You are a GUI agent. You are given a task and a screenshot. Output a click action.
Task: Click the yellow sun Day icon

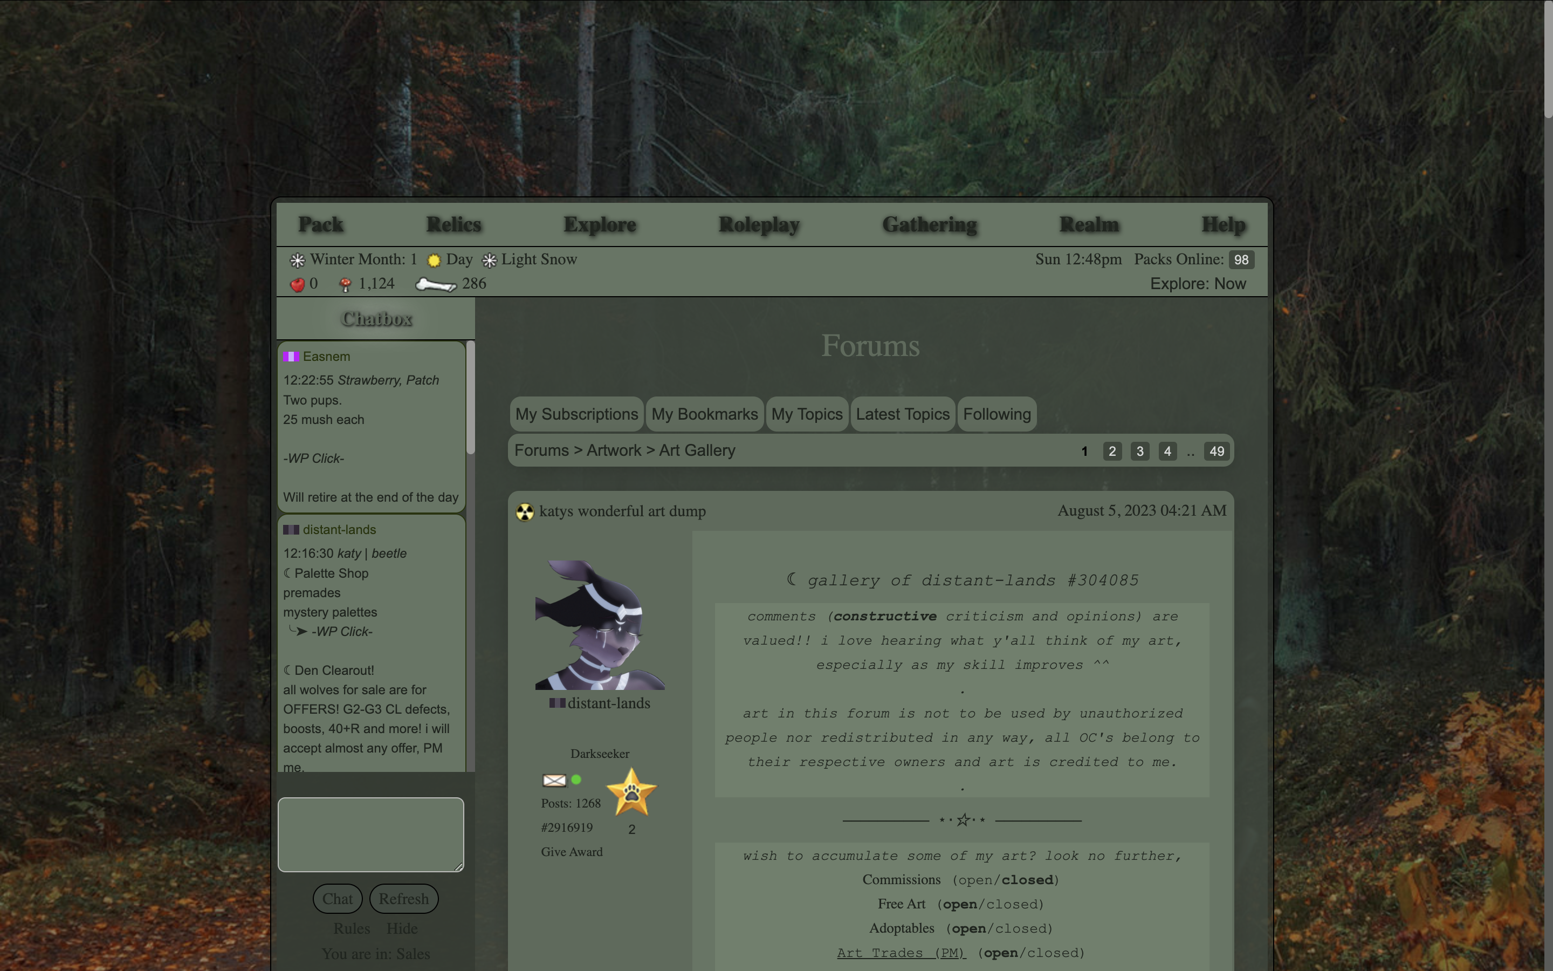pos(434,260)
